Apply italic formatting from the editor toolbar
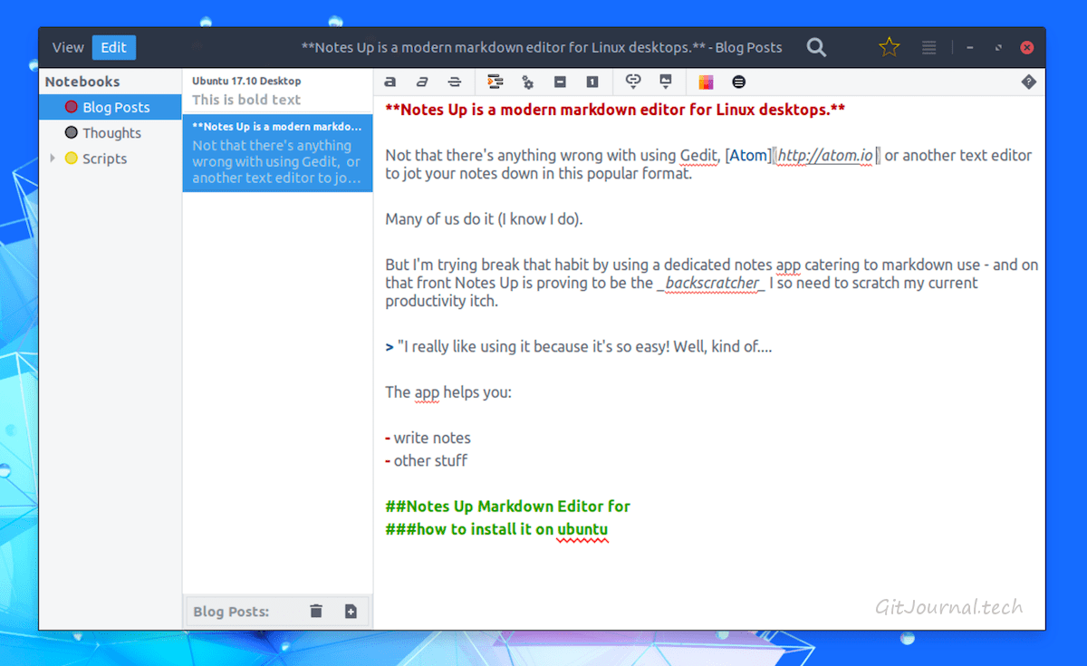This screenshot has width=1087, height=666. point(422,82)
